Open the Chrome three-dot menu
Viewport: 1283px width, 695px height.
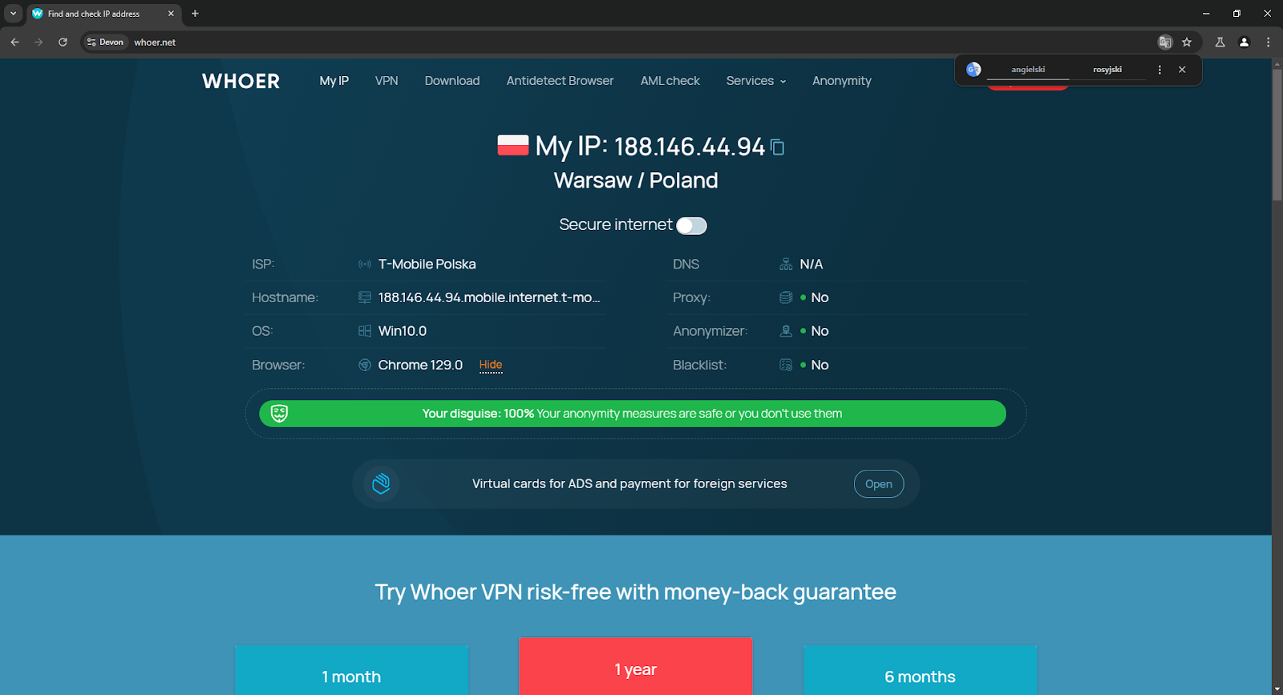pos(1268,42)
